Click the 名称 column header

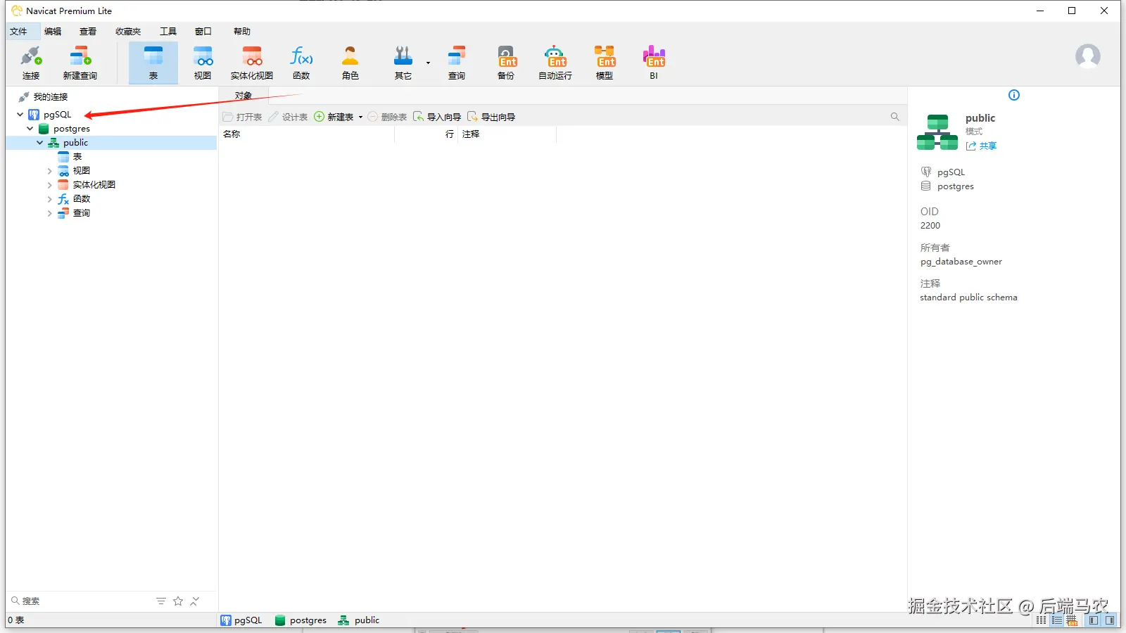tap(307, 134)
